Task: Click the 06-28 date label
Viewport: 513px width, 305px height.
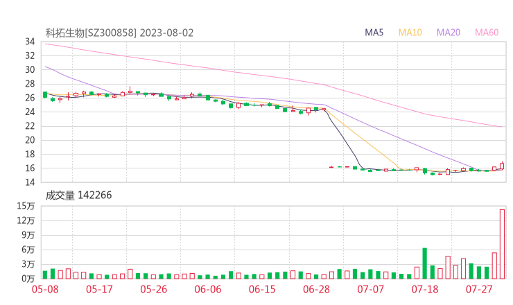Action: tap(316, 289)
